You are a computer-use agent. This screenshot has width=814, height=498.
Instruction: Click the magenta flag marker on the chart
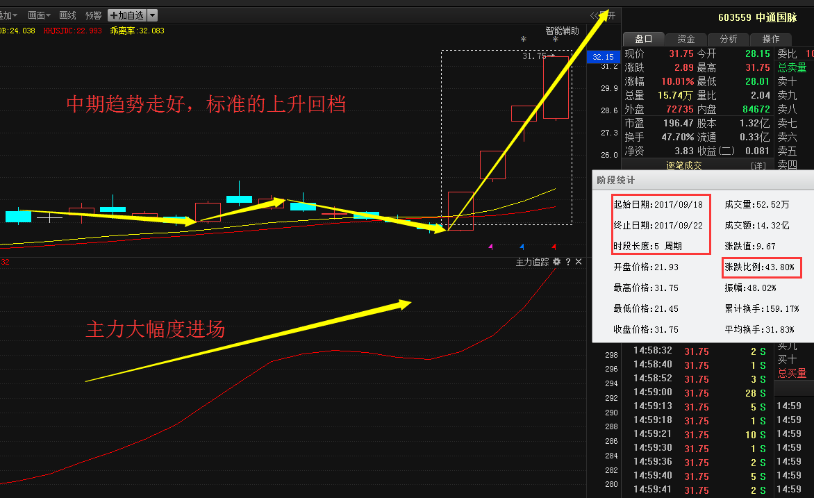(x=490, y=247)
